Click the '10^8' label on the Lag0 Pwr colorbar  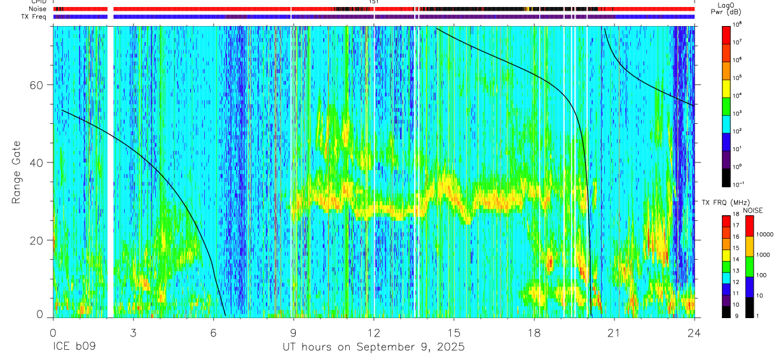pyautogui.click(x=737, y=23)
